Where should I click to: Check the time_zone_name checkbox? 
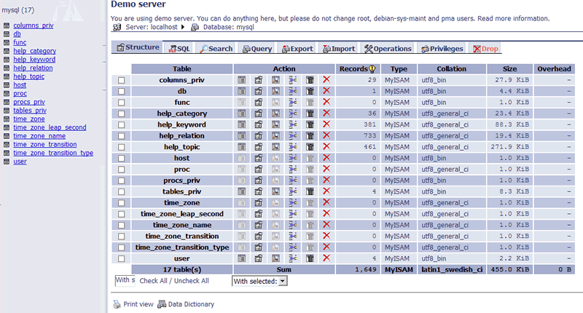pos(121,225)
